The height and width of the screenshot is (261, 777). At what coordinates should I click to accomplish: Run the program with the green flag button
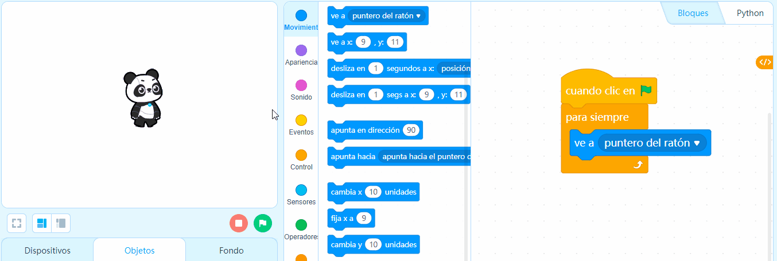[x=263, y=223]
